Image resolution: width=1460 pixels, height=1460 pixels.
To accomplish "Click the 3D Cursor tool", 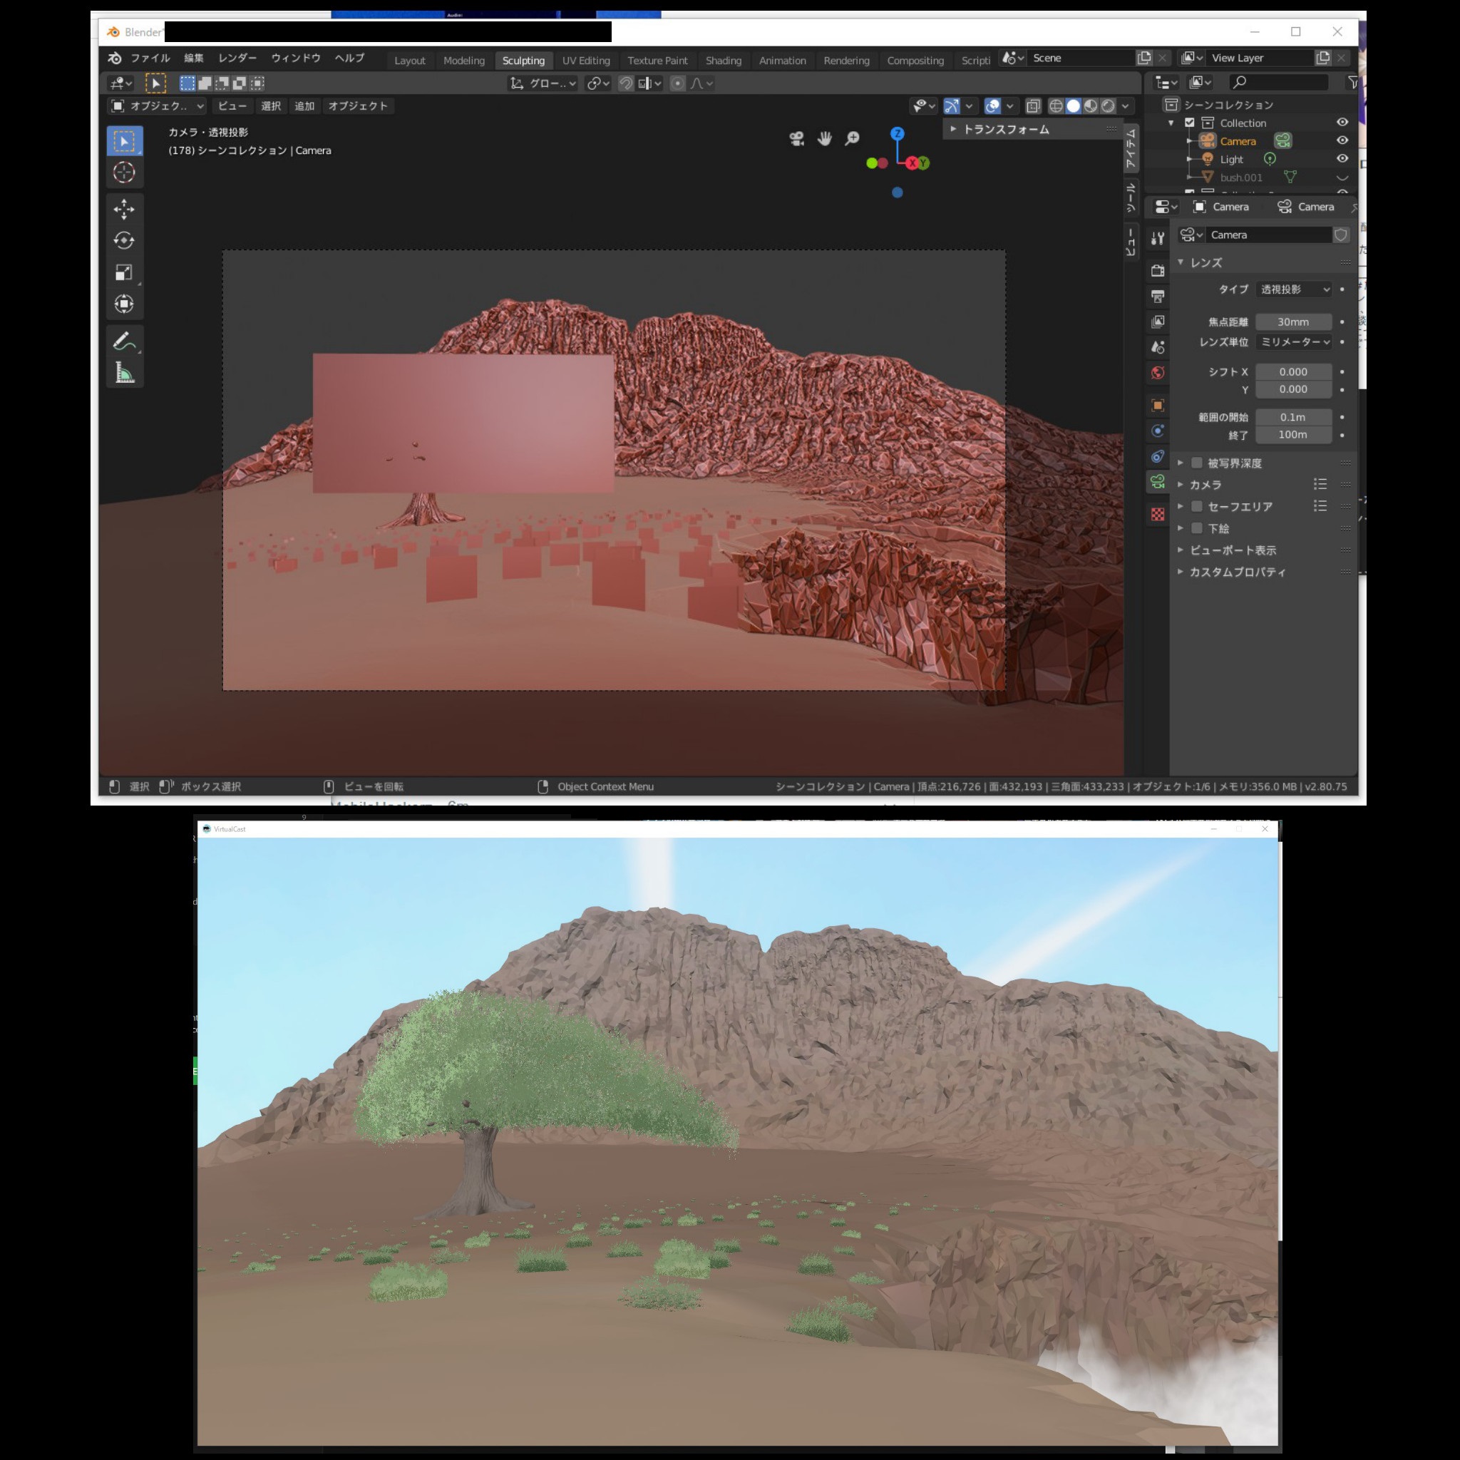I will [124, 173].
